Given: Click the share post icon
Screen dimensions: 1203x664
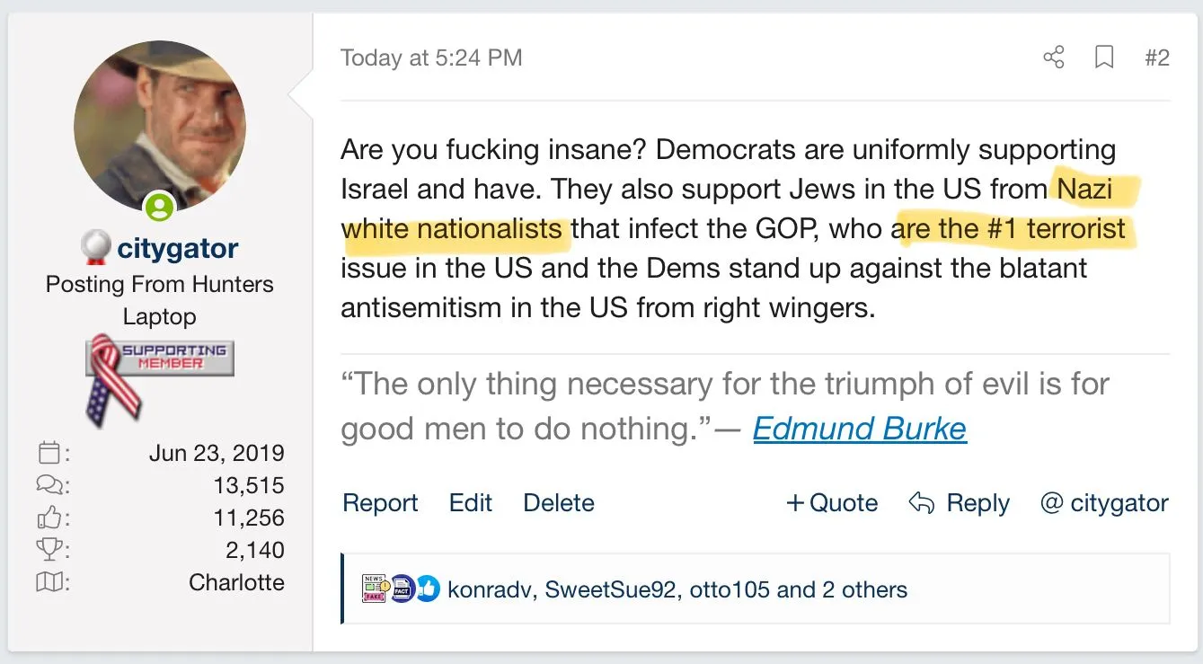Looking at the screenshot, I should click(1053, 58).
